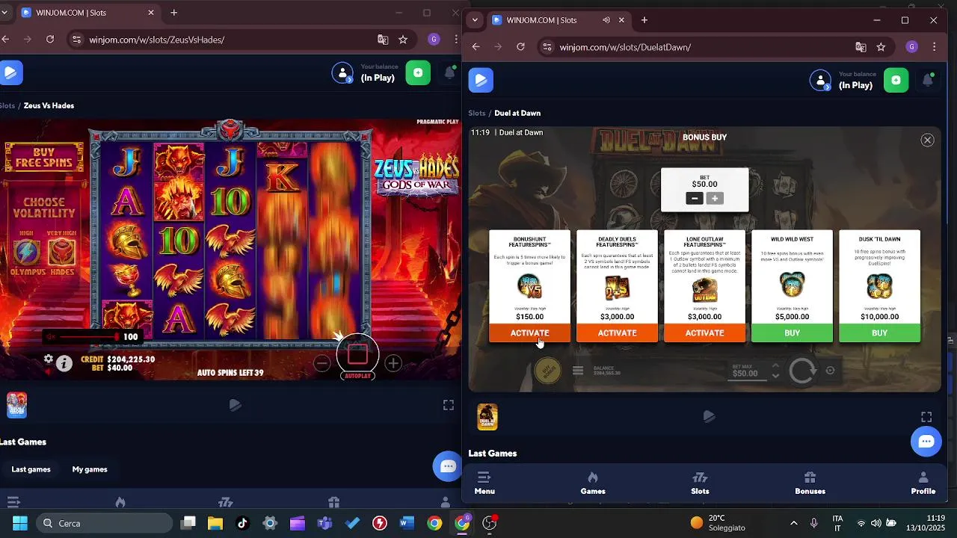The image size is (957, 538).
Task: Open Bonuses in bottom navigation
Action: 810,483
